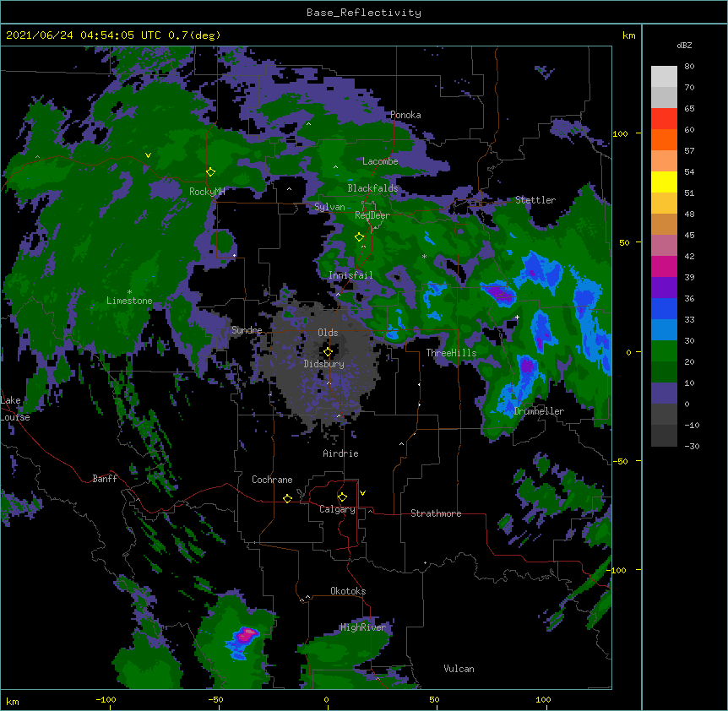Click the -50 tick on vertical km axis
This screenshot has width=728, height=711.
[620, 461]
